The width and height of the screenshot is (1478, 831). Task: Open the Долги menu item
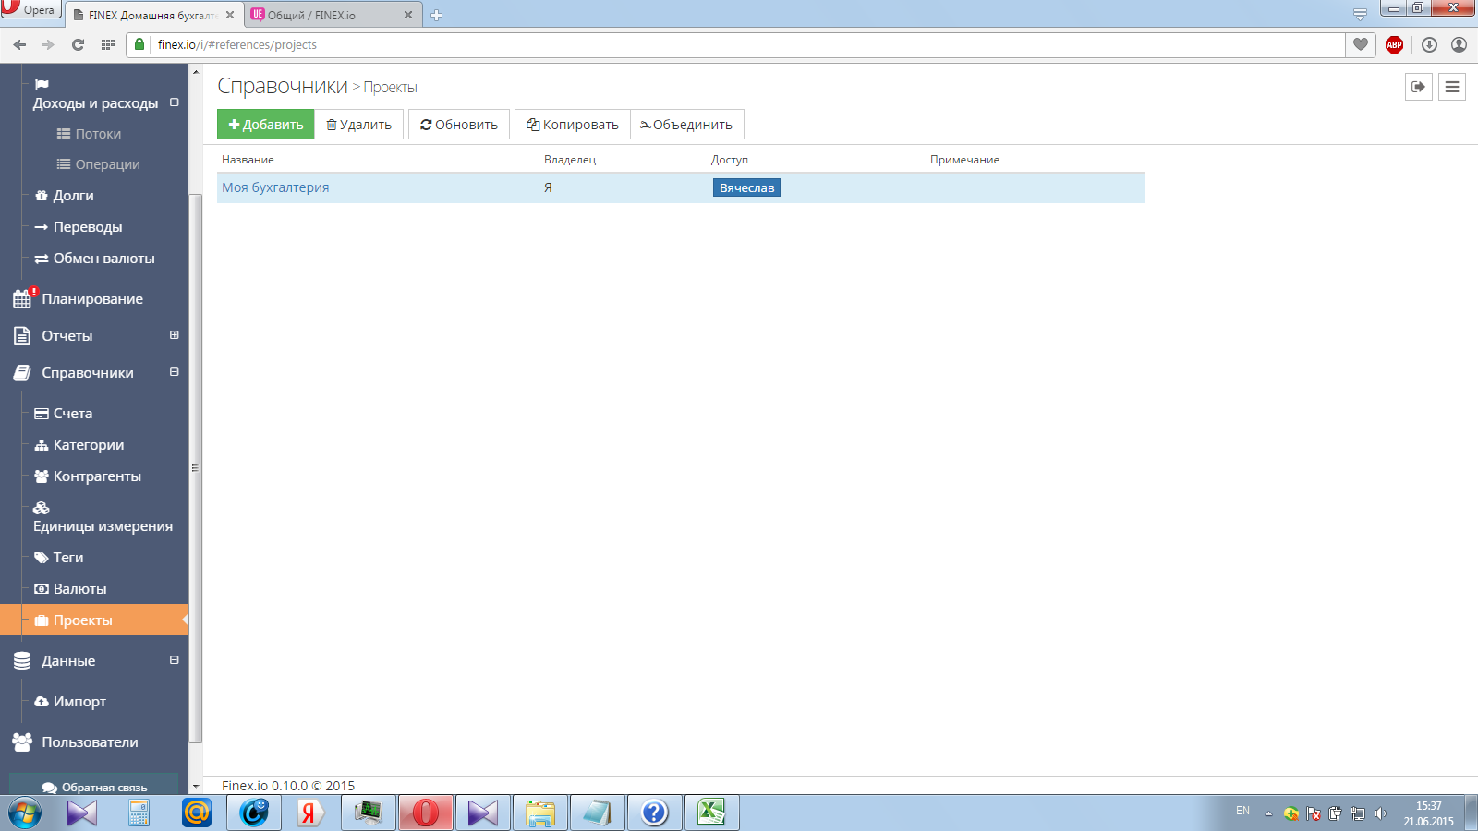(65, 196)
